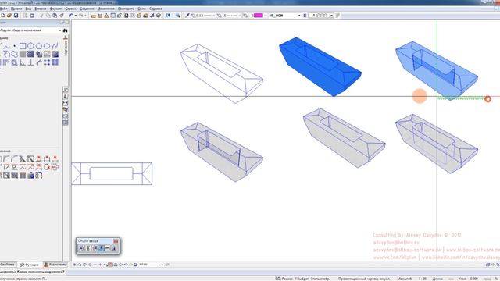This screenshot has width=500, height=281.
Task: Select the Polygon drawing tool
Action: 39,46
